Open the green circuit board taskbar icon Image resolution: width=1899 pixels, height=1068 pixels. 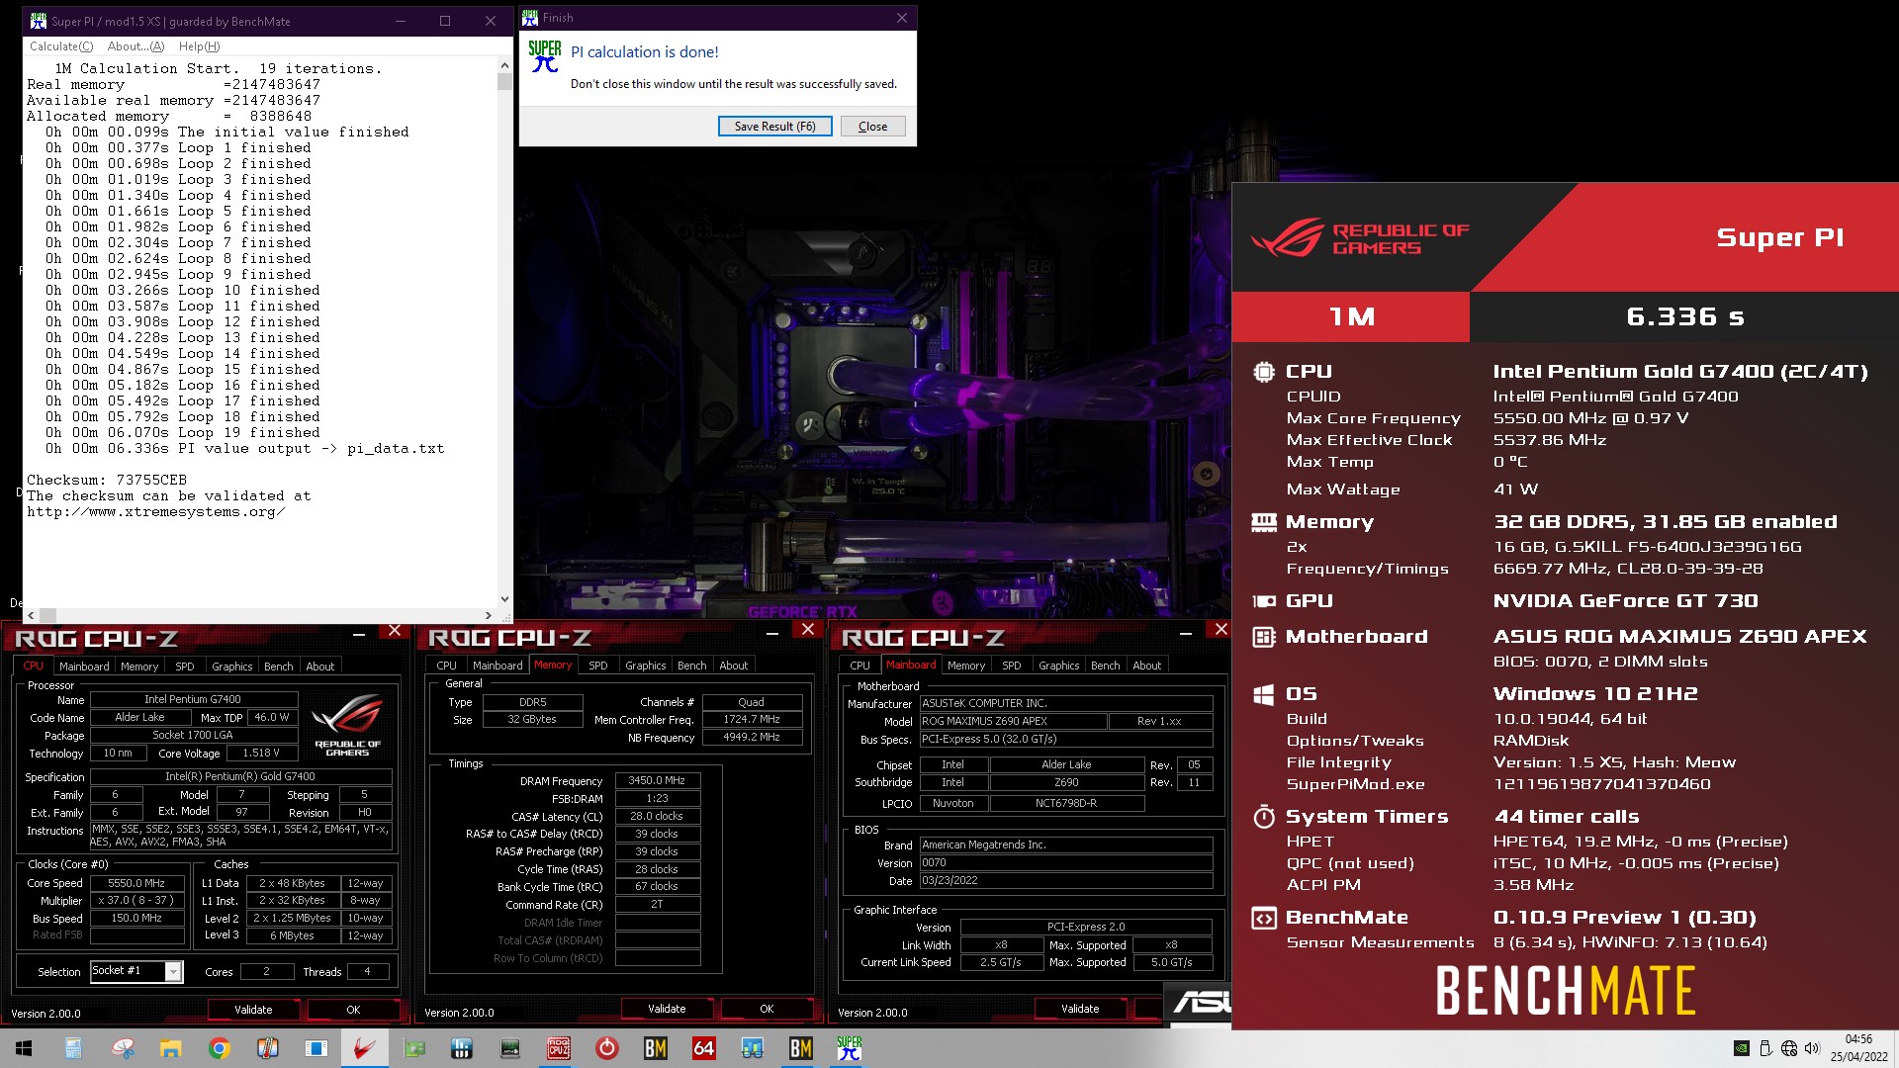click(x=413, y=1048)
